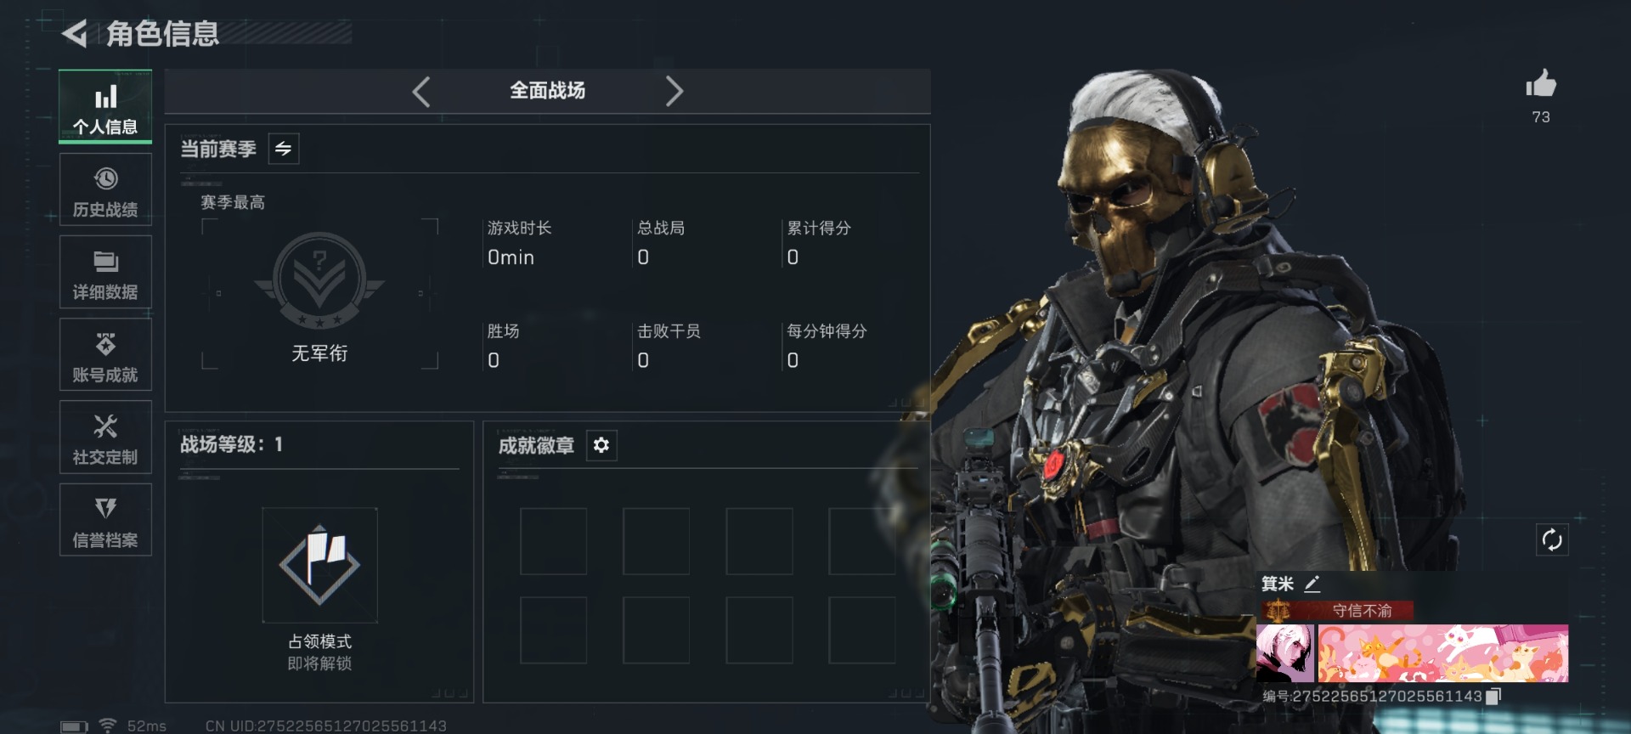Toggle season view with the 当前赛季 swap button
Viewport: 1631px width, 734px height.
(284, 149)
